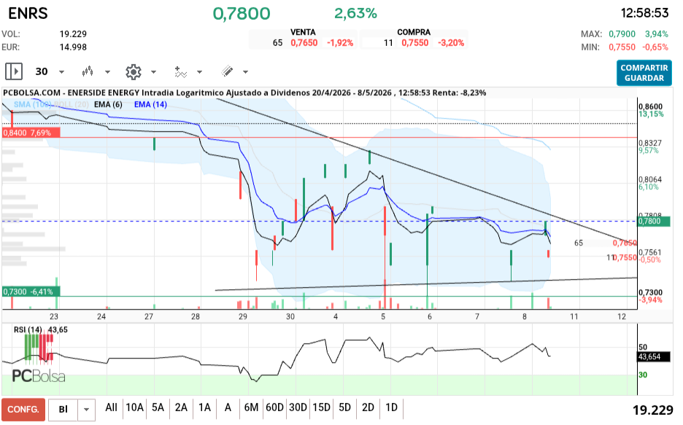Click the VENTA price 0,7650
The height and width of the screenshot is (425, 683).
304,43
